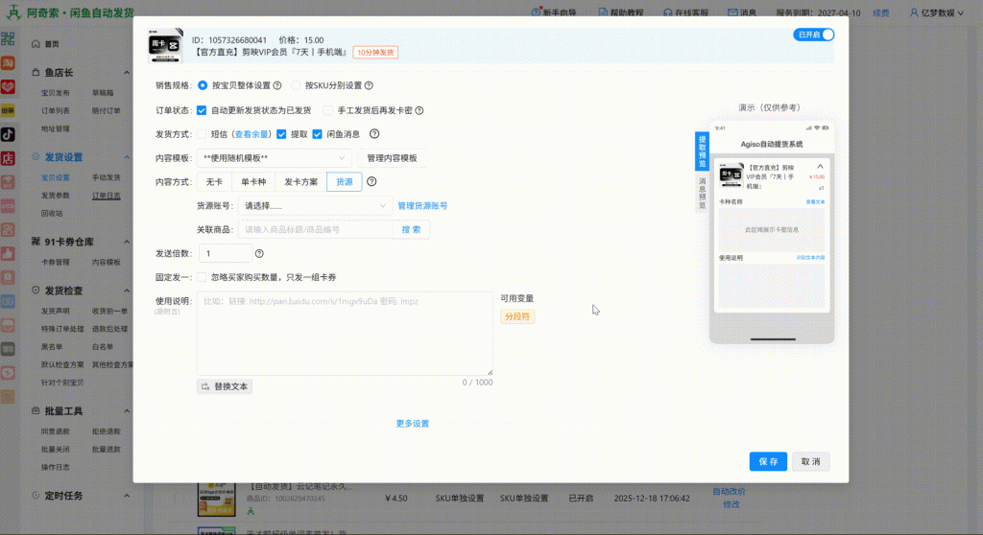The image size is (983, 535).
Task: Select the 按SKU分别设置 radio option
Action: pos(296,85)
